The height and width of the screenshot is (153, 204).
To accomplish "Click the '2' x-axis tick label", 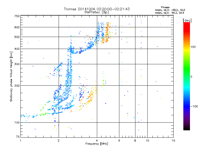I will (59, 141).
